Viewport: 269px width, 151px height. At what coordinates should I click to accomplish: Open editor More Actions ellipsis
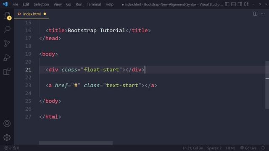(263, 14)
